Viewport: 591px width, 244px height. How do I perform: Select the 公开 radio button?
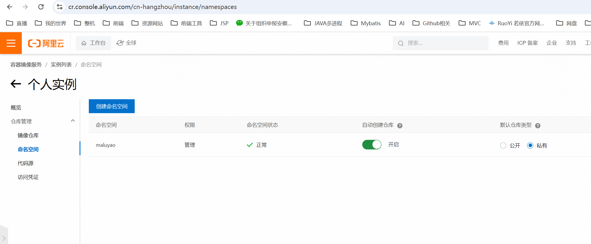click(x=503, y=145)
